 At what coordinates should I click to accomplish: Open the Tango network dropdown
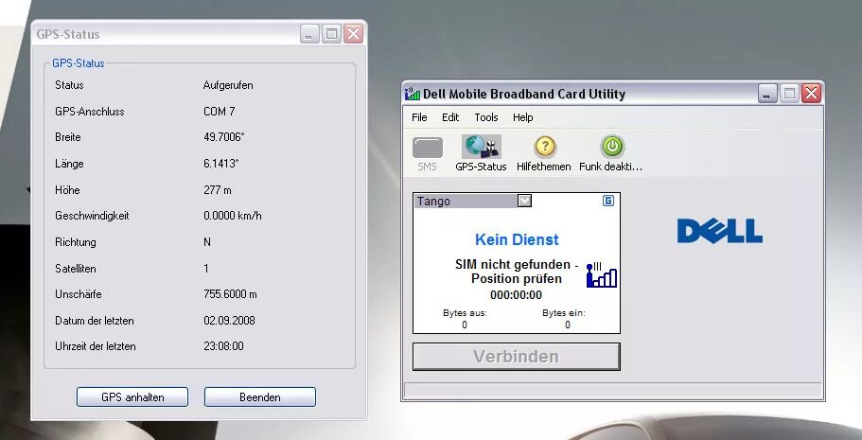click(x=525, y=201)
